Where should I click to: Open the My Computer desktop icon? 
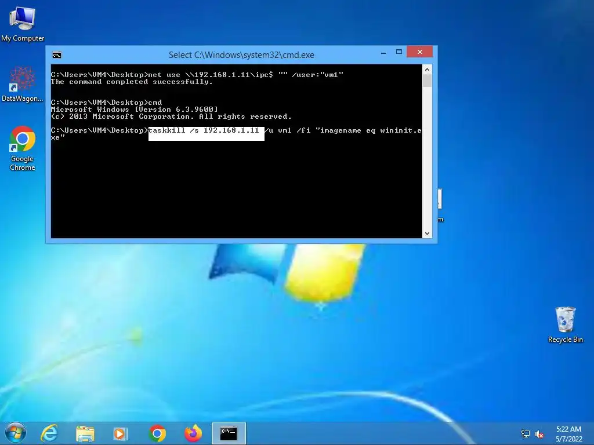(23, 23)
